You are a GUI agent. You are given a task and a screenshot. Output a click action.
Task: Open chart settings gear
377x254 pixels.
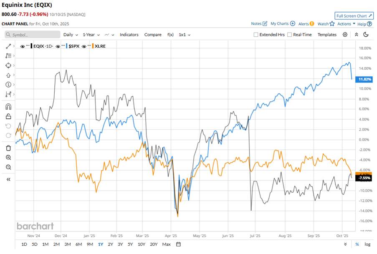tap(345, 35)
